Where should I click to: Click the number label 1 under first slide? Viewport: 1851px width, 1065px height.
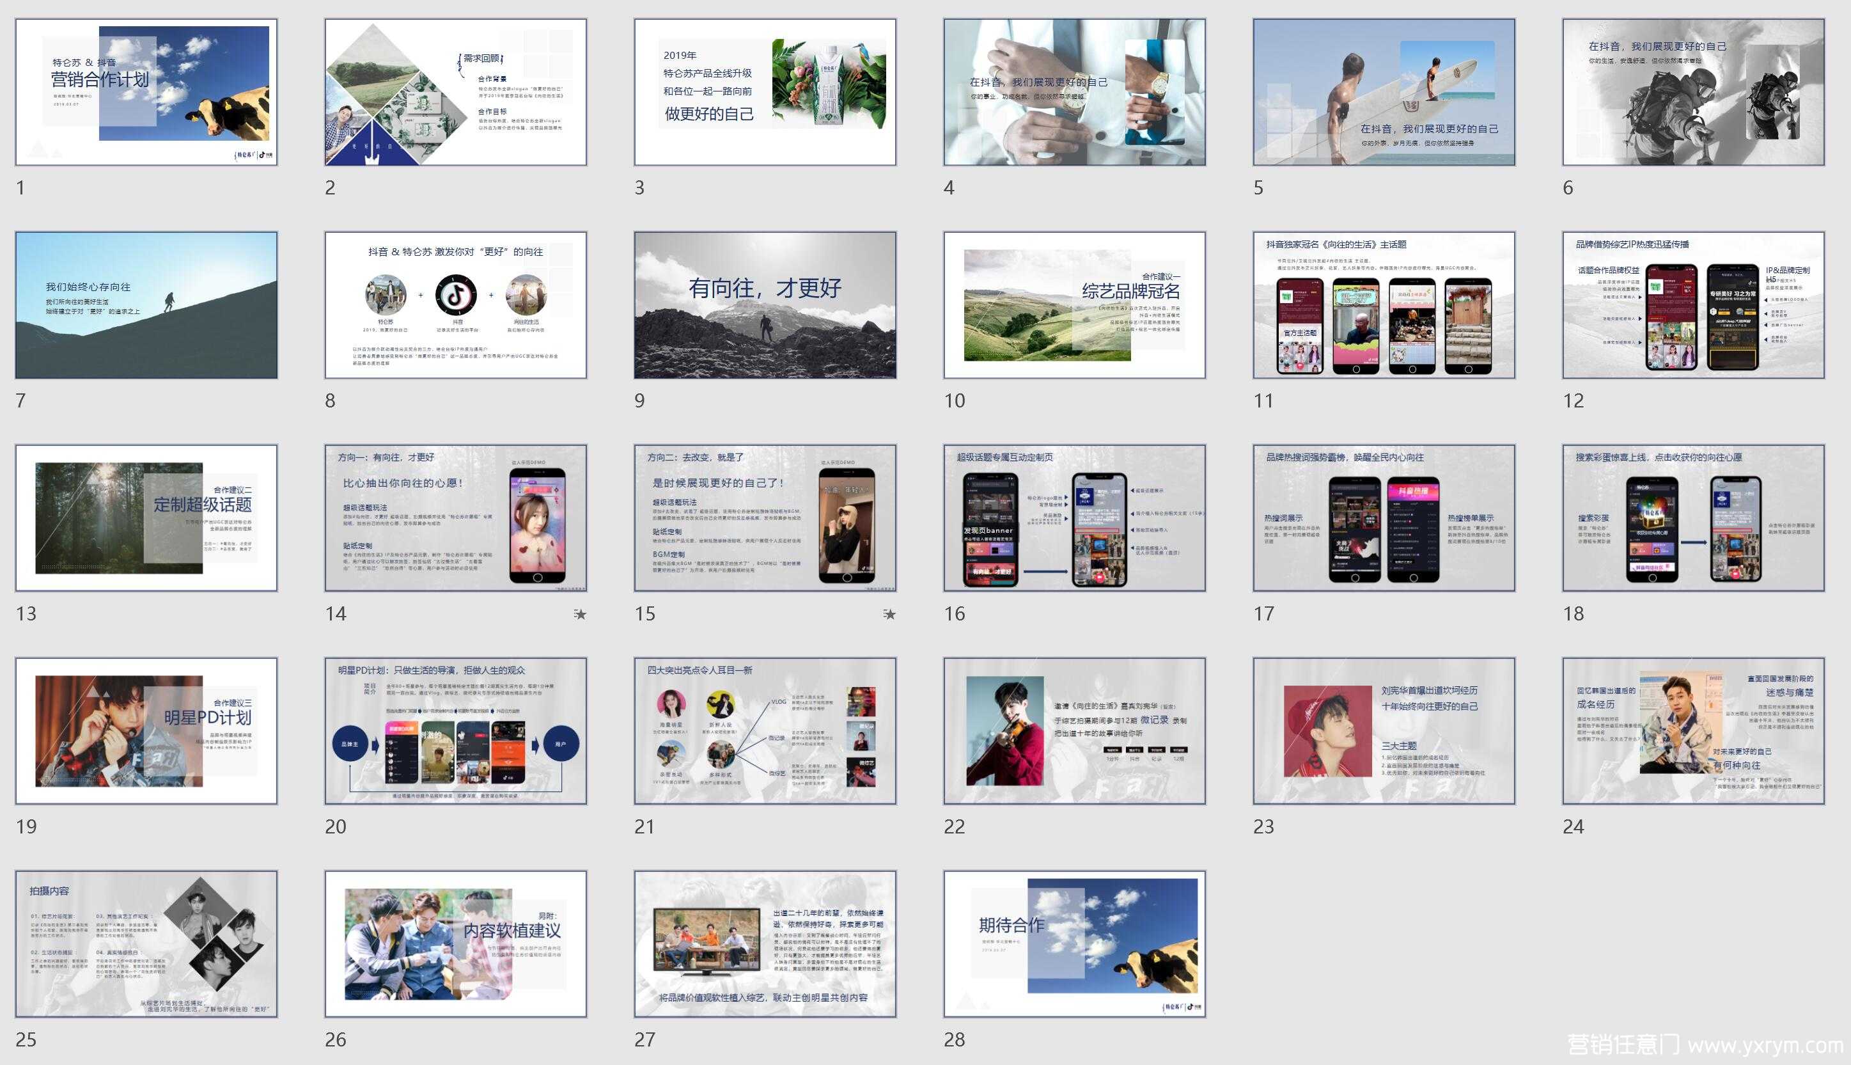coord(20,188)
